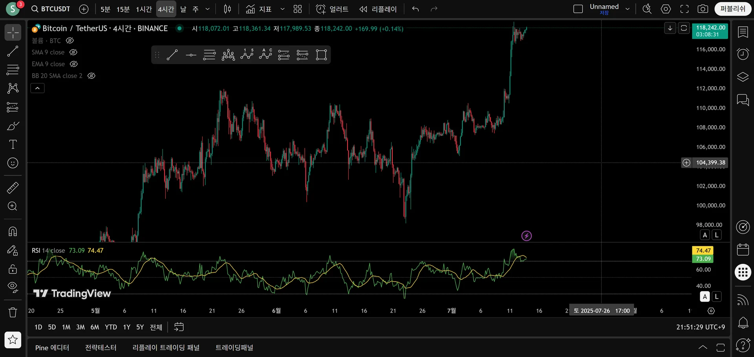Open the Unnamed layout dropdown menu
This screenshot has height=357, width=754.
[x=628, y=9]
